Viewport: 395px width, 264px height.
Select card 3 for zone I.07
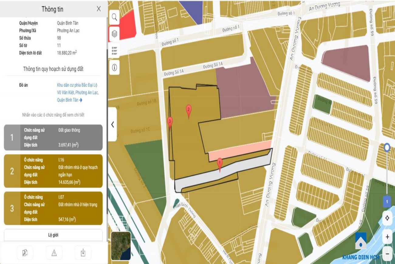pyautogui.click(x=53, y=208)
